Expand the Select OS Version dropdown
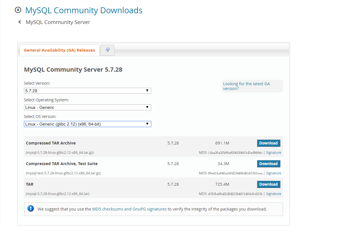The image size is (351, 228). pos(87,124)
